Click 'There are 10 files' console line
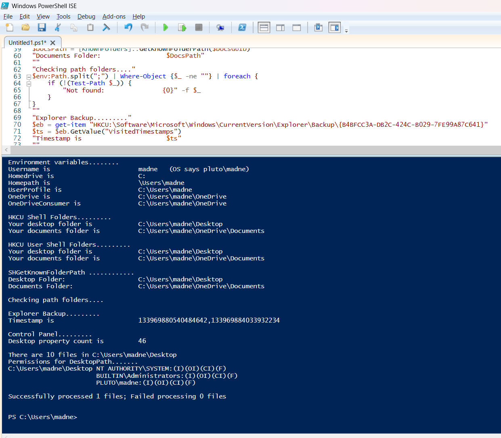Image resolution: width=501 pixels, height=438 pixels. [92, 355]
